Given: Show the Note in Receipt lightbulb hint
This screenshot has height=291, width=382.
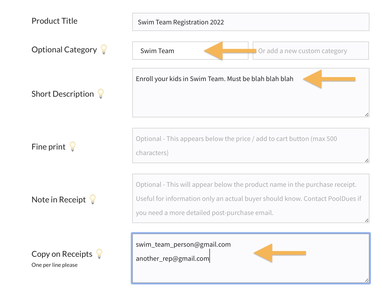Looking at the screenshot, I should pos(93,199).
